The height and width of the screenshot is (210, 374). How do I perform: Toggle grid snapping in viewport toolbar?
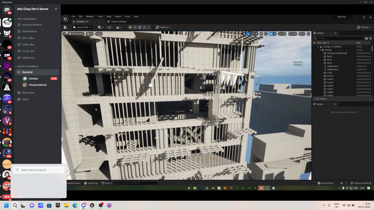click(x=271, y=34)
